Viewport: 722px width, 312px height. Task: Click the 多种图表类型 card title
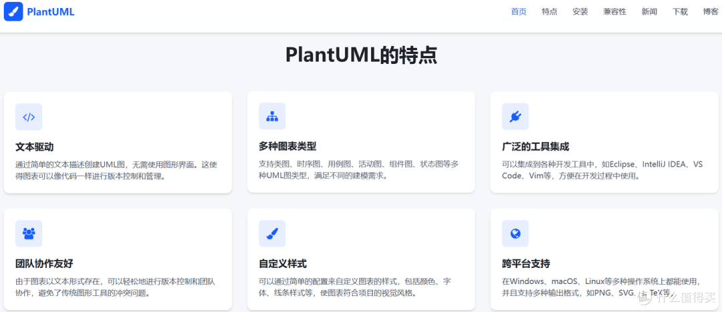click(x=287, y=147)
